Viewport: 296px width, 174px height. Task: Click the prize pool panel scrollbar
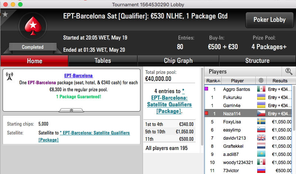pos(202,107)
